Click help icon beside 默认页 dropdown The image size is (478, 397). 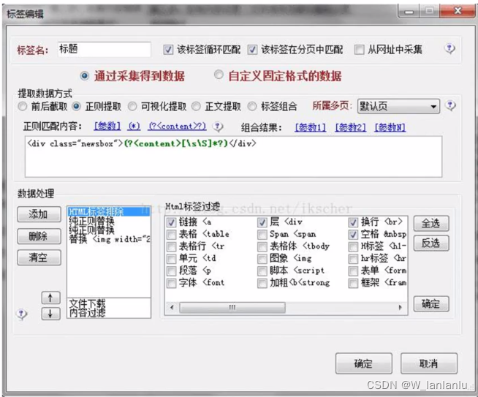tap(450, 106)
